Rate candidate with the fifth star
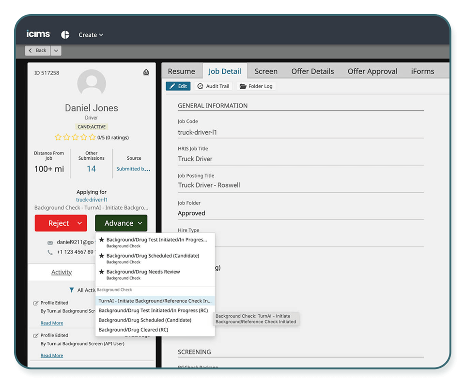Screen dimensions: 465x383 [92, 138]
